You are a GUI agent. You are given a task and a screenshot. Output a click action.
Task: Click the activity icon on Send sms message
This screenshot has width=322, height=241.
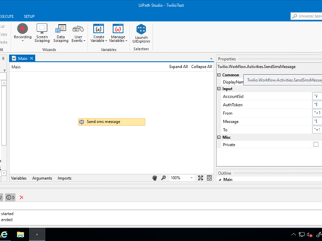click(82, 122)
